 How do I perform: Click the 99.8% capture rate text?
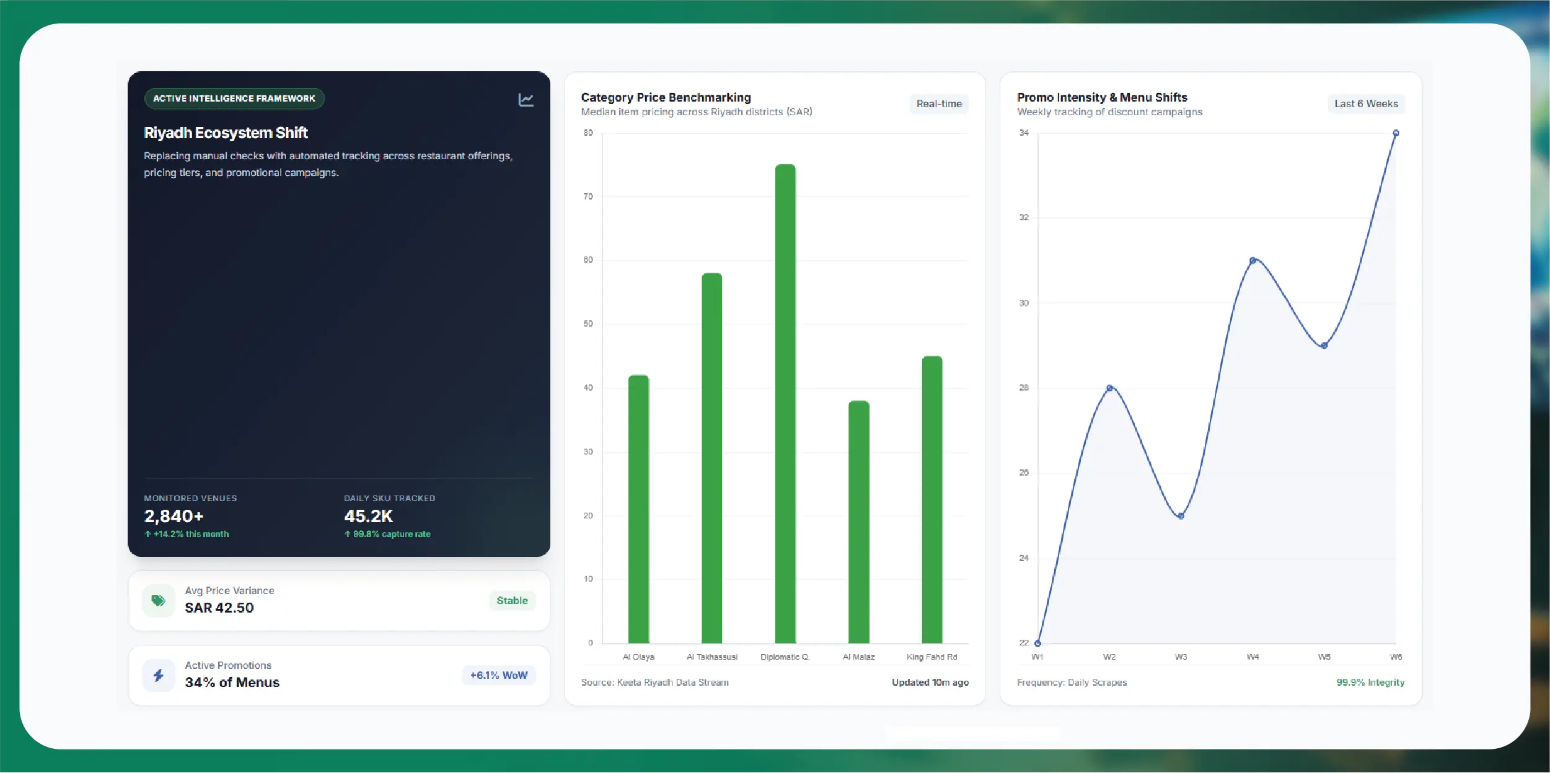pos(387,534)
